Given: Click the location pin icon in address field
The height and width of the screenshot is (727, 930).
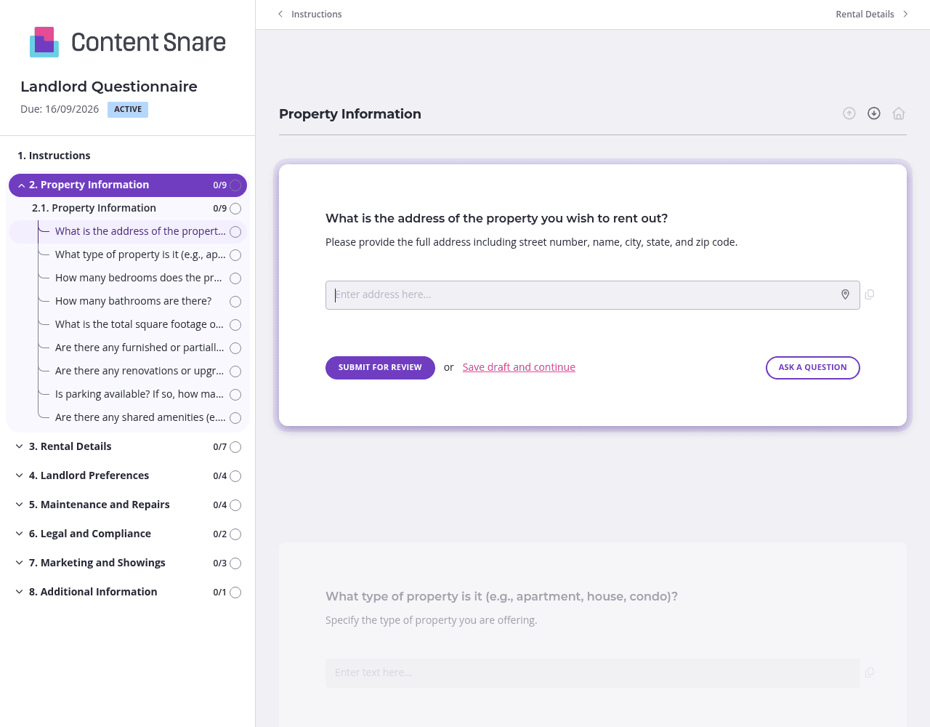Looking at the screenshot, I should [845, 294].
